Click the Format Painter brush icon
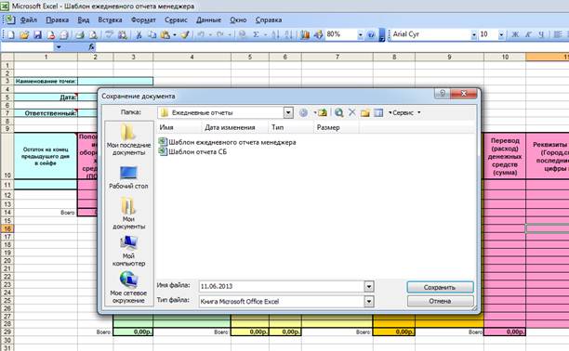The width and height of the screenshot is (569, 351). tap(185, 34)
